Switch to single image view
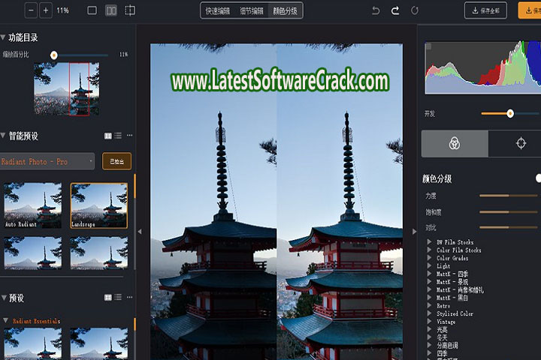 92,10
